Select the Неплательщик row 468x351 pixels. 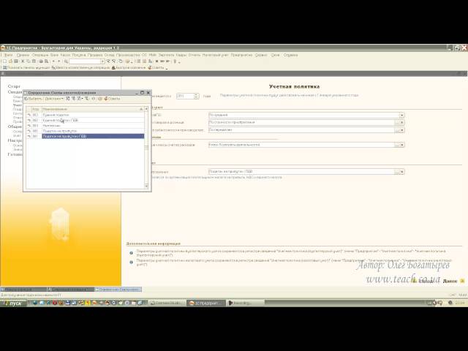point(85,126)
